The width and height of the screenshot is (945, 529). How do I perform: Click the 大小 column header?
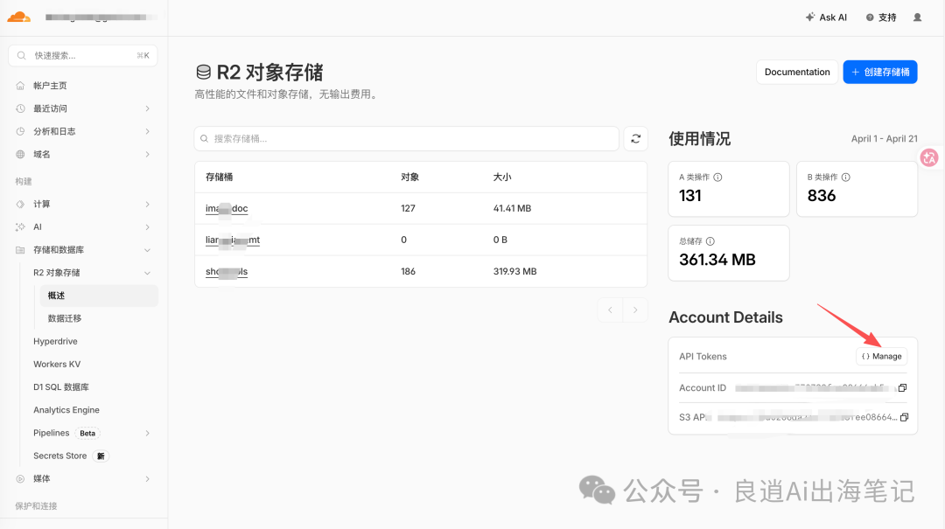click(502, 177)
